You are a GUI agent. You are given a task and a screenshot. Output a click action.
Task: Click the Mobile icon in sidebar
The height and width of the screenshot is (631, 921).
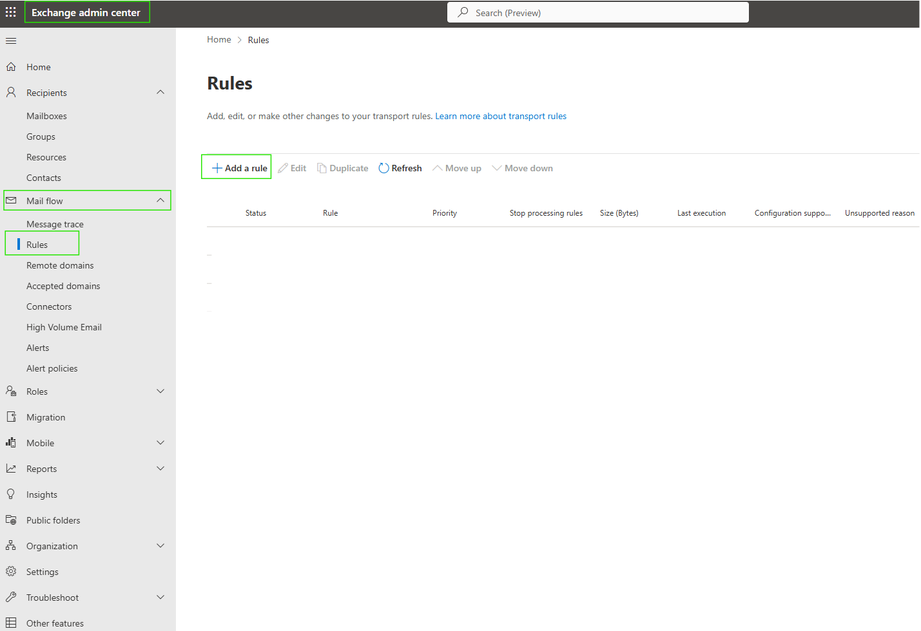click(11, 443)
